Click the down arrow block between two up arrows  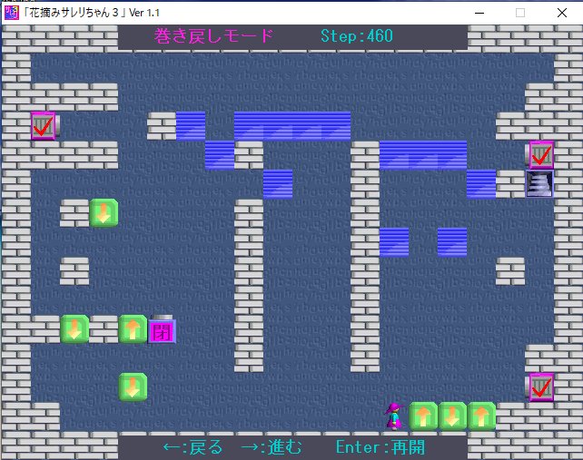(452, 416)
